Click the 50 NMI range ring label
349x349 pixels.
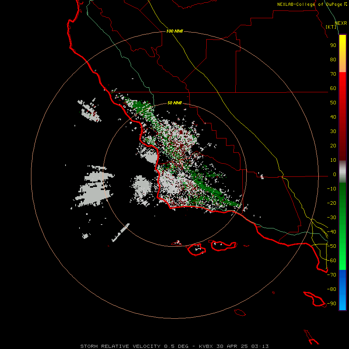click(x=174, y=103)
